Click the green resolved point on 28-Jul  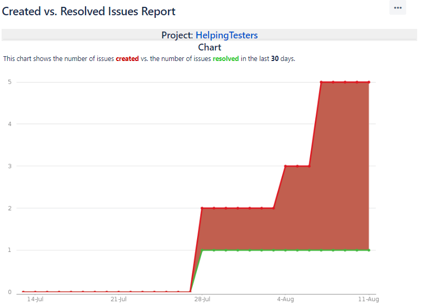pyautogui.click(x=202, y=250)
